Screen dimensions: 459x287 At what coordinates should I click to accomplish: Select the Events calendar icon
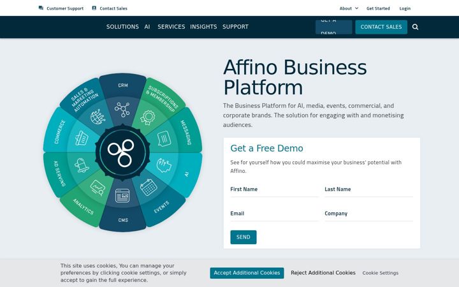[x=149, y=188]
